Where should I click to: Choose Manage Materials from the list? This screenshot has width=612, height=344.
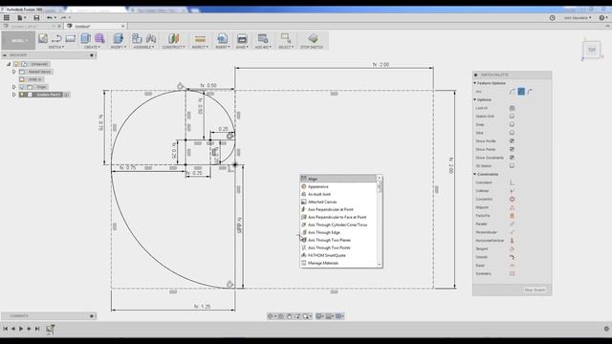(339, 264)
